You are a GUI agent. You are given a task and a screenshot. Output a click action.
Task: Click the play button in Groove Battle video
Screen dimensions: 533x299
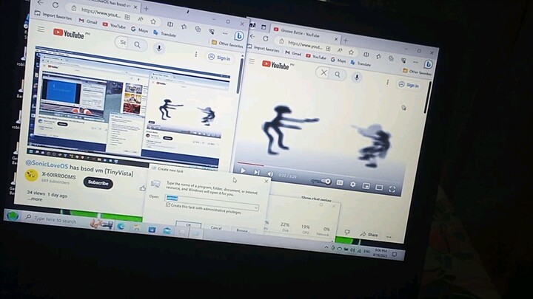point(243,171)
